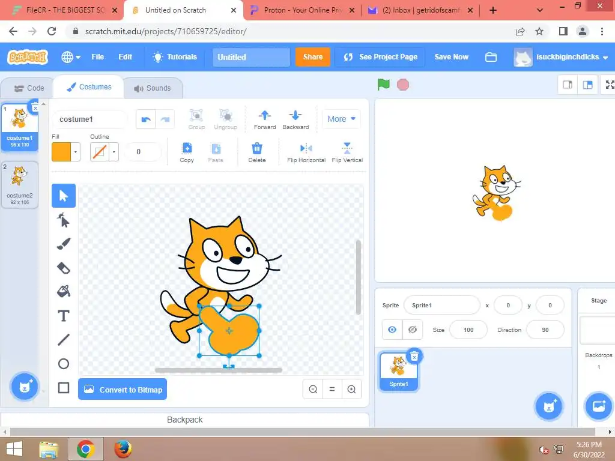The width and height of the screenshot is (615, 461).
Task: Open the Edit menu
Action: 125,57
